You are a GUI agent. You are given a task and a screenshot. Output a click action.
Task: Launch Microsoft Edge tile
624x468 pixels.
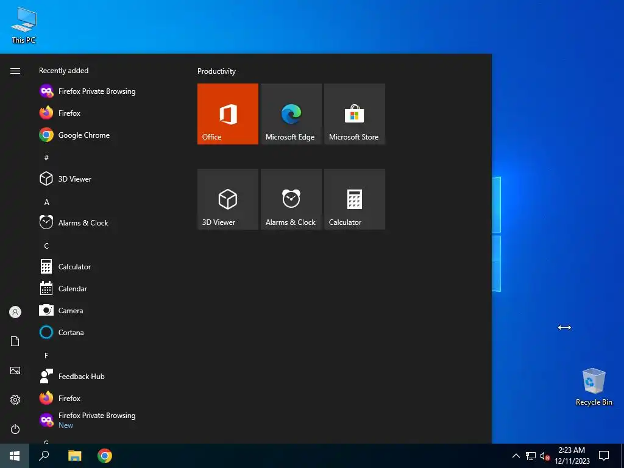pyautogui.click(x=291, y=114)
